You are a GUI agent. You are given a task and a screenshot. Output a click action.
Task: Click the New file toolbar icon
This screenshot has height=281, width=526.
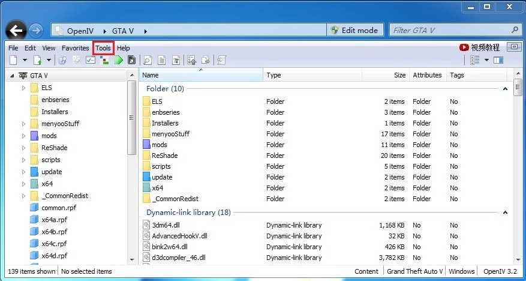(13, 60)
